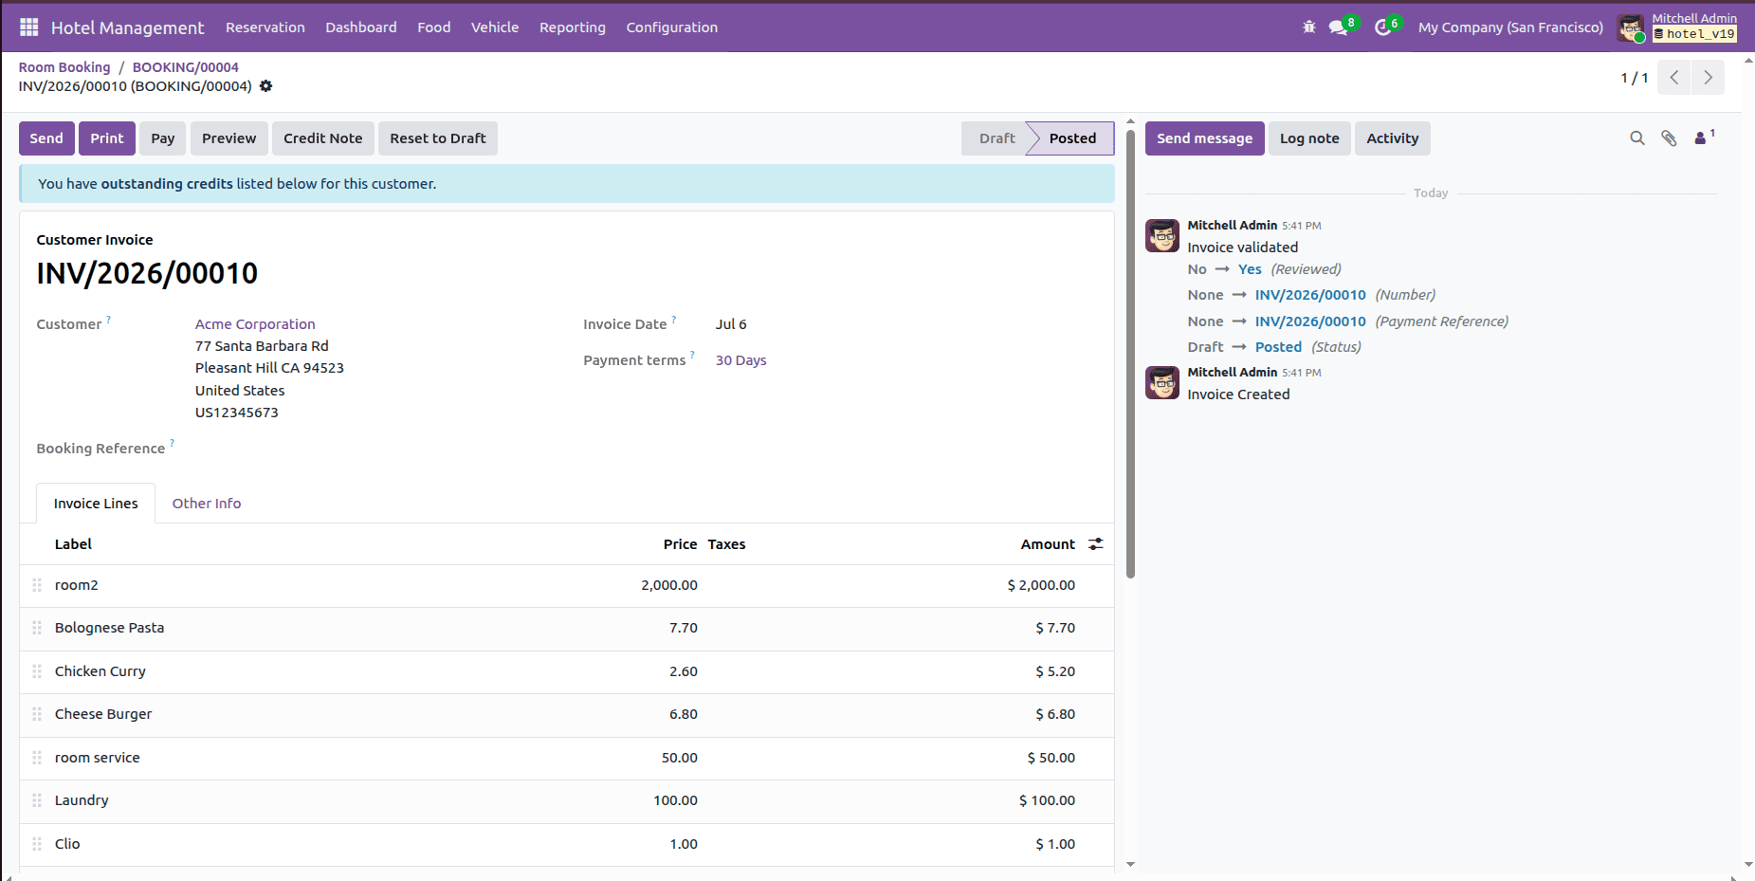The width and height of the screenshot is (1755, 881).
Task: Click the Print button
Action: pos(107,138)
